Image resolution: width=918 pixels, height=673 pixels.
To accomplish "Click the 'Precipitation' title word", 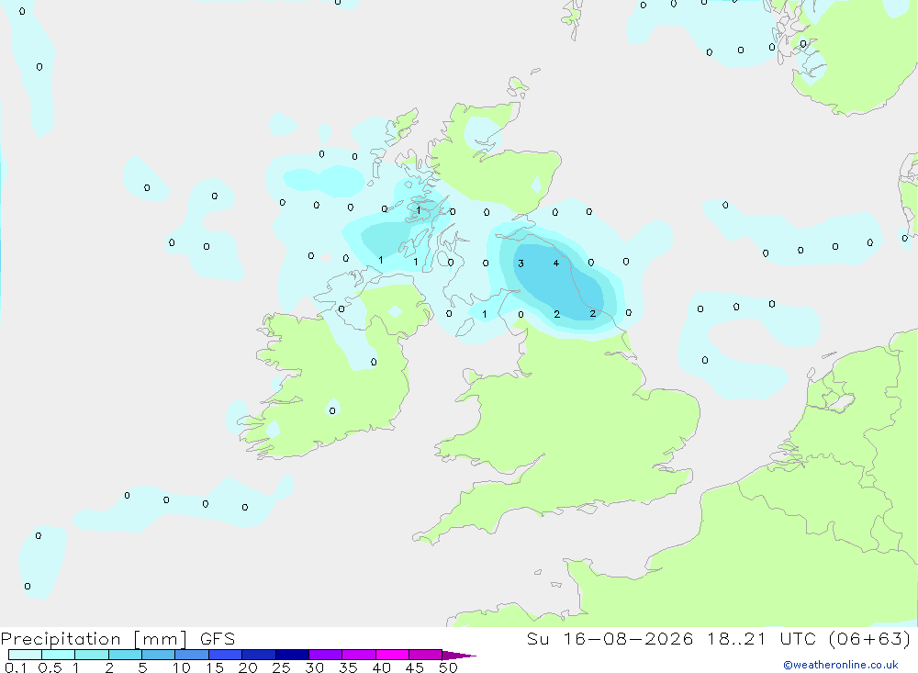I will point(61,638).
